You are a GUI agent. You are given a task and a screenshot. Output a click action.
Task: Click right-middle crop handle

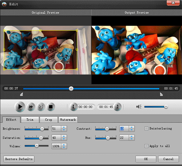coord(77,50)
